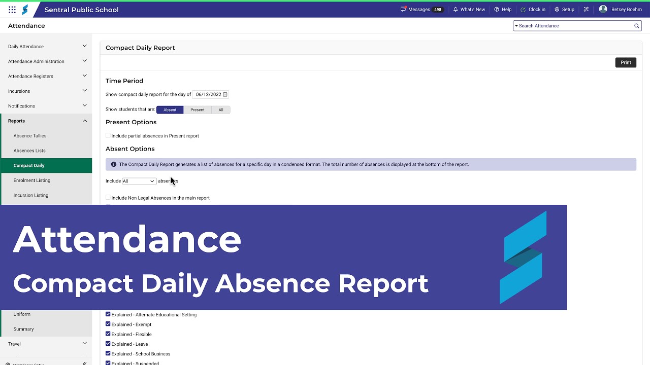The image size is (650, 365).
Task: Collapse the Reports sidebar section
Action: [46, 121]
